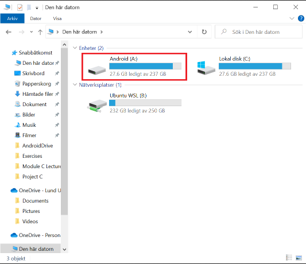
Task: Open Documents under OneDrive - Lund
Action: (32, 201)
